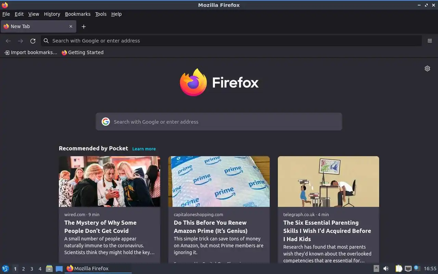The width and height of the screenshot is (438, 274).
Task: Open volume control in system tray
Action: pos(386,269)
